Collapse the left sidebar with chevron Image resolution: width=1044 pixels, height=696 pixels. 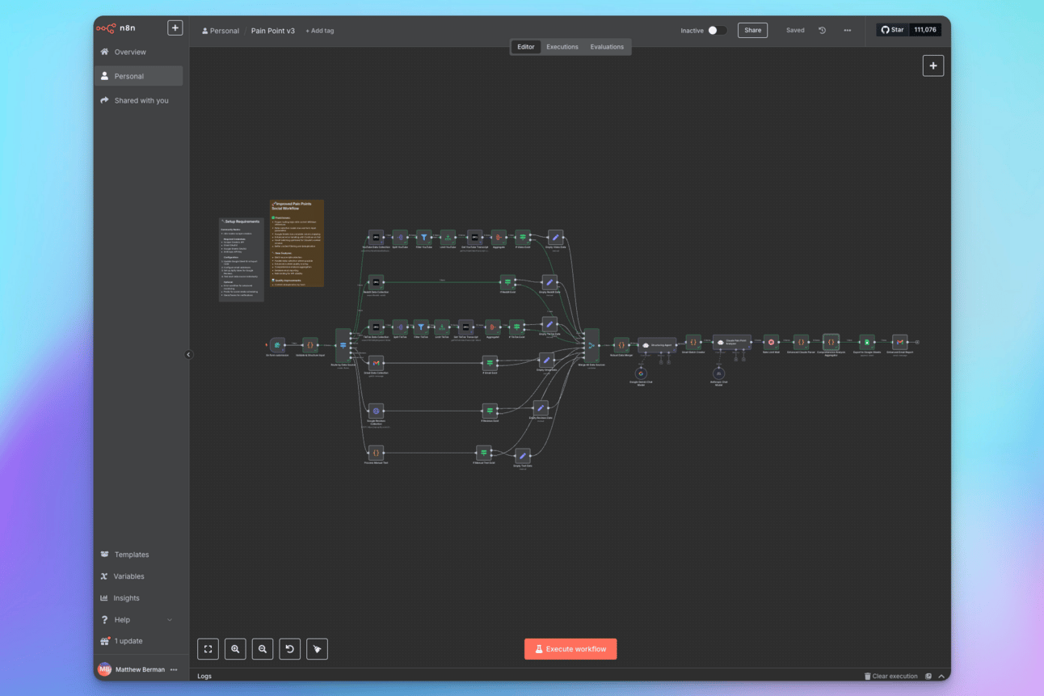coord(188,354)
